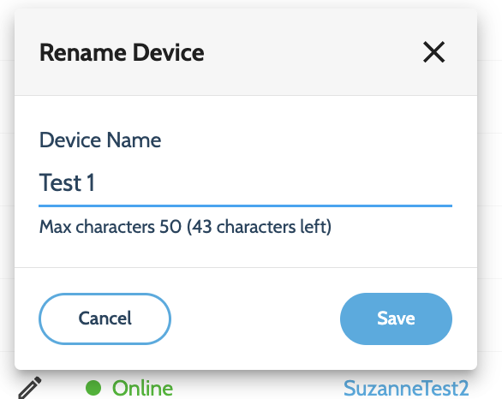Choose the outlined Cancel button
Image resolution: width=502 pixels, height=399 pixels.
click(105, 319)
